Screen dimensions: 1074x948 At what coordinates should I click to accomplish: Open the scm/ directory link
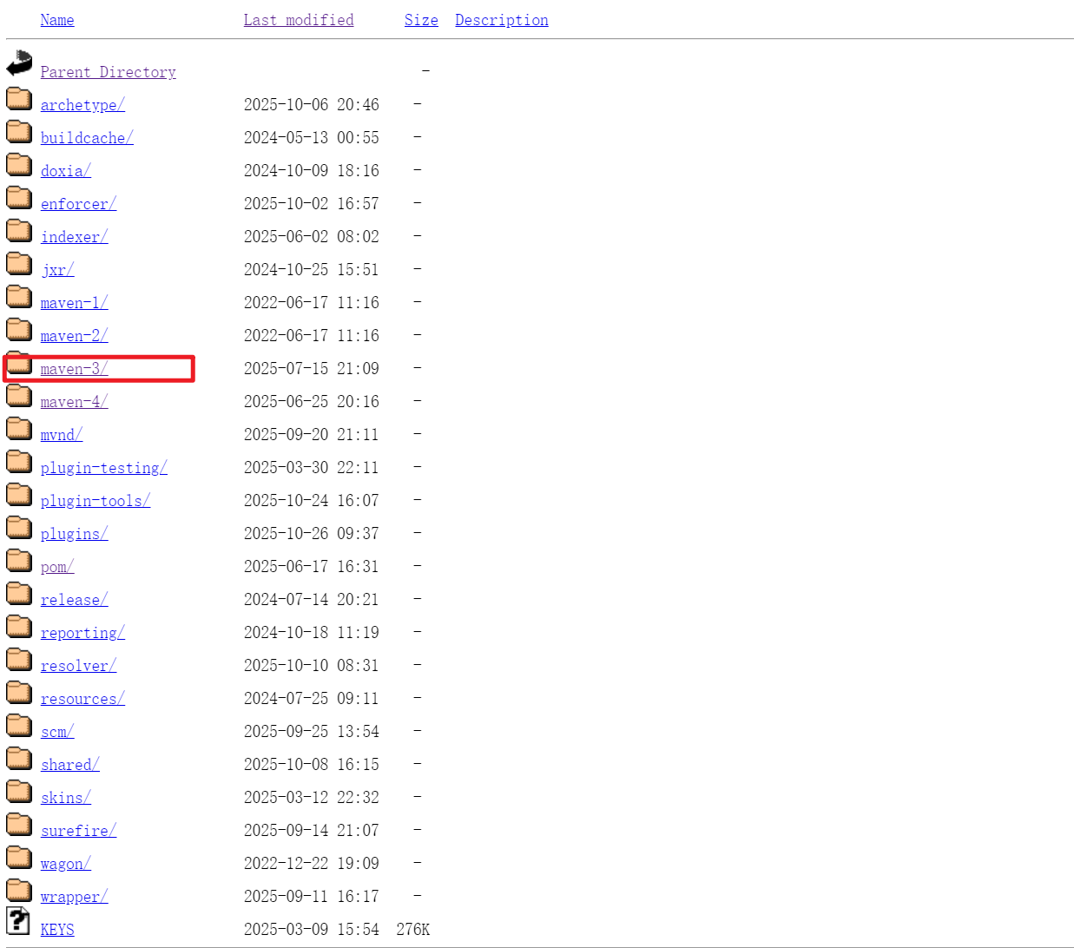[57, 732]
